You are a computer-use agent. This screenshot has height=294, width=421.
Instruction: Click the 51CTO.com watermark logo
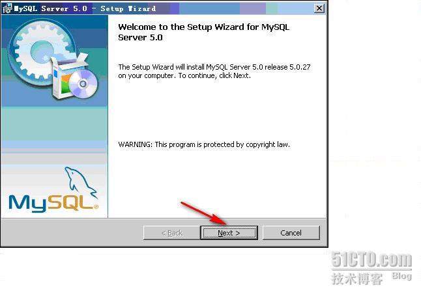point(371,260)
